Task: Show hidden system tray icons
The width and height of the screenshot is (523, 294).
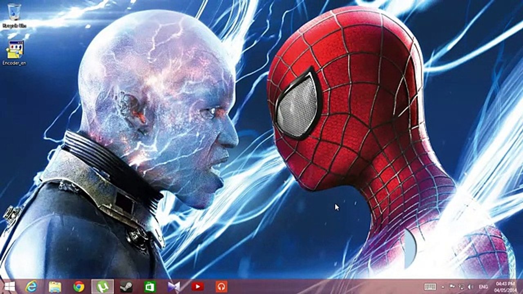Action: [x=444, y=287]
